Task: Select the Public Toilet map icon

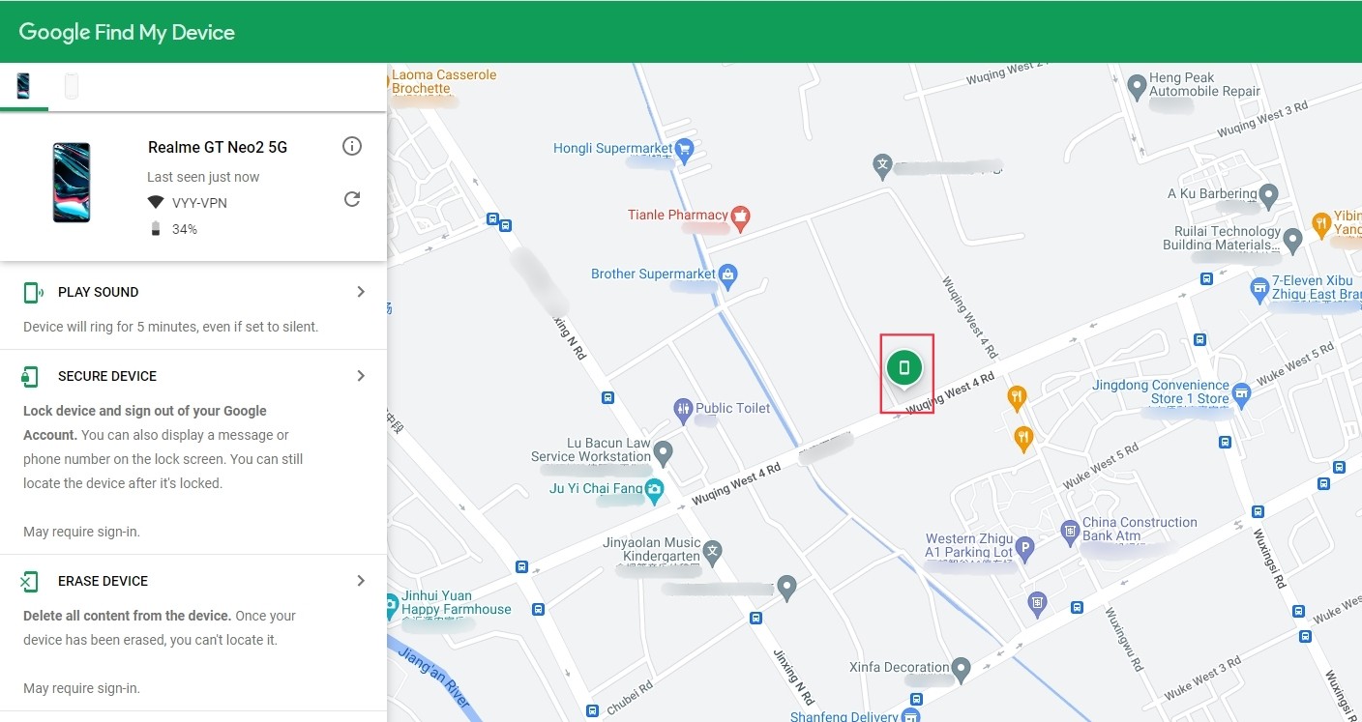Action: coord(684,409)
